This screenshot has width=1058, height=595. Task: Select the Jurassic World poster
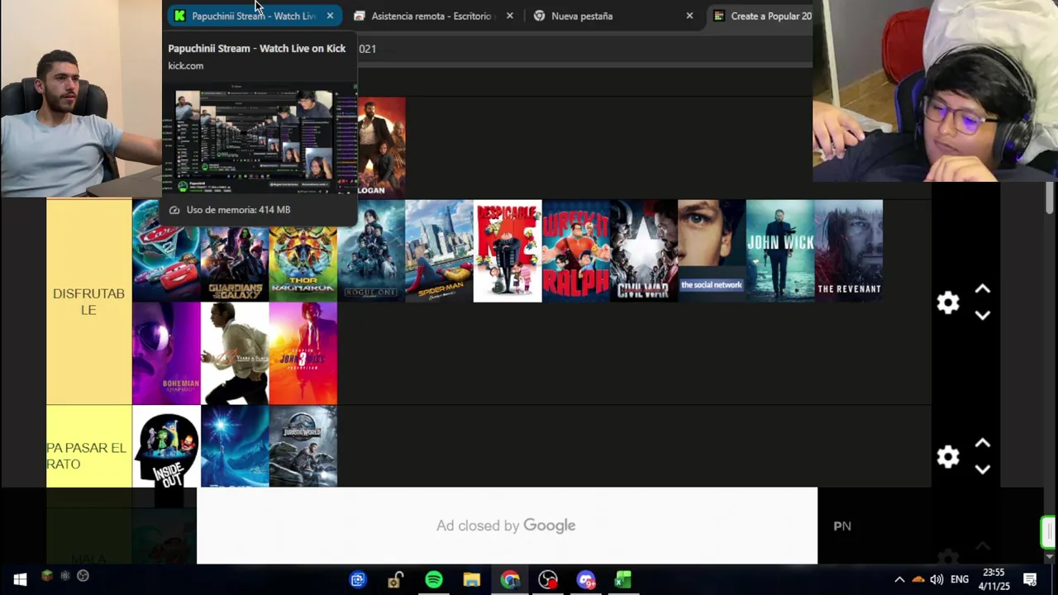tap(303, 446)
